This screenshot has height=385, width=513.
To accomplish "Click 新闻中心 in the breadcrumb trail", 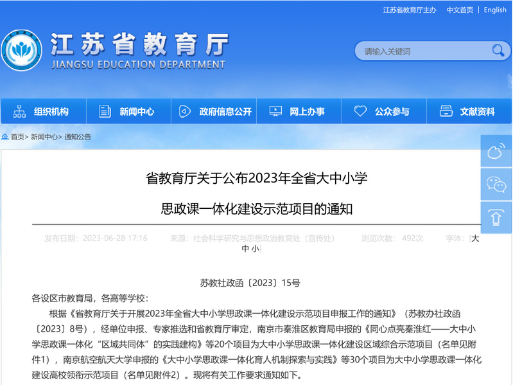I will coord(44,137).
